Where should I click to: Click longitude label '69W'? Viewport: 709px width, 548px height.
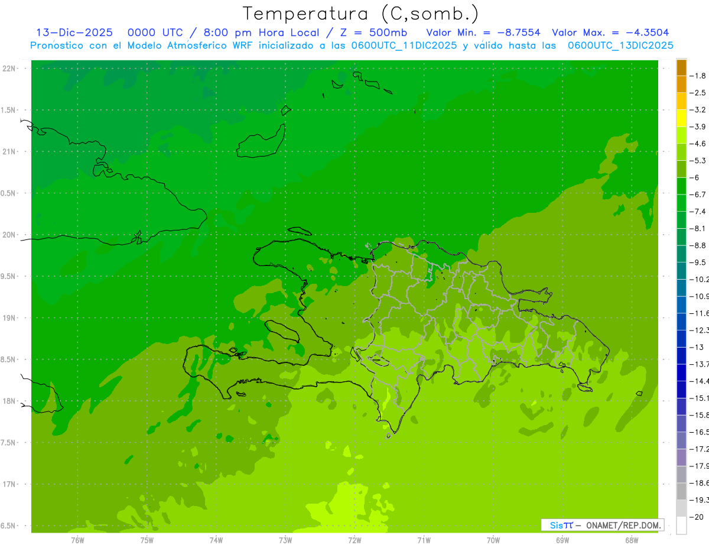[562, 540]
